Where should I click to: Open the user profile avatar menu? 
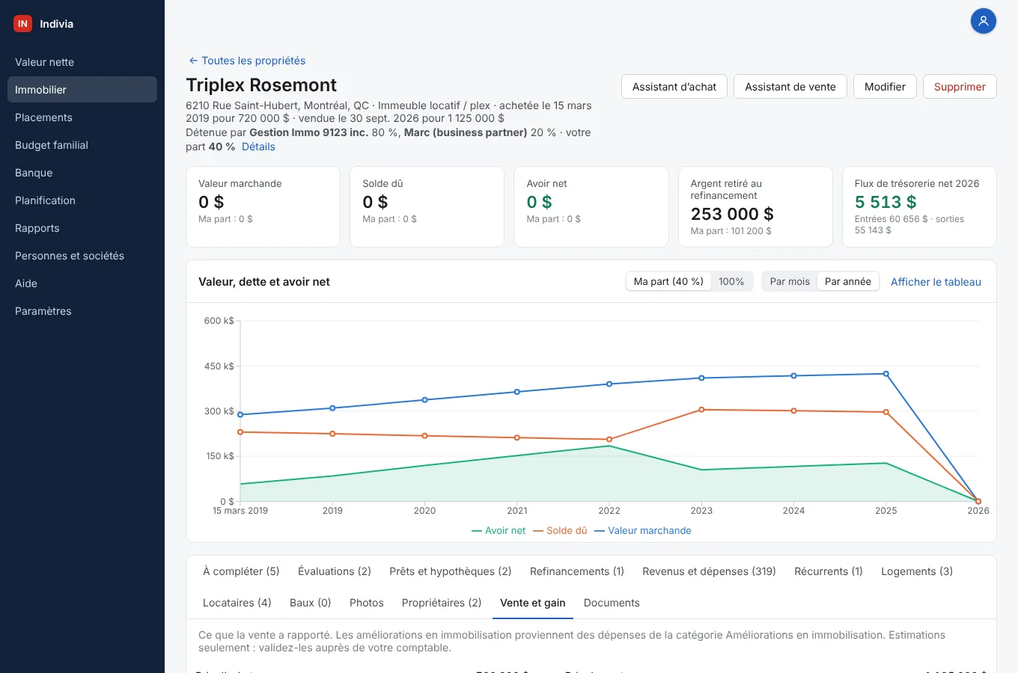click(x=984, y=21)
